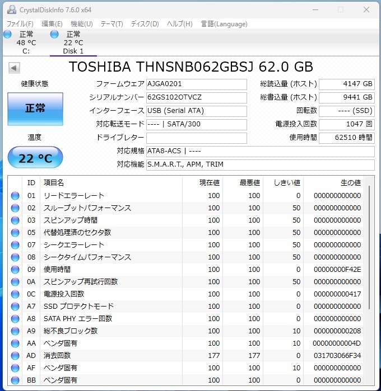Click status orb of row 0C 電源投入回数
The image size is (381, 391).
pyautogui.click(x=15, y=294)
